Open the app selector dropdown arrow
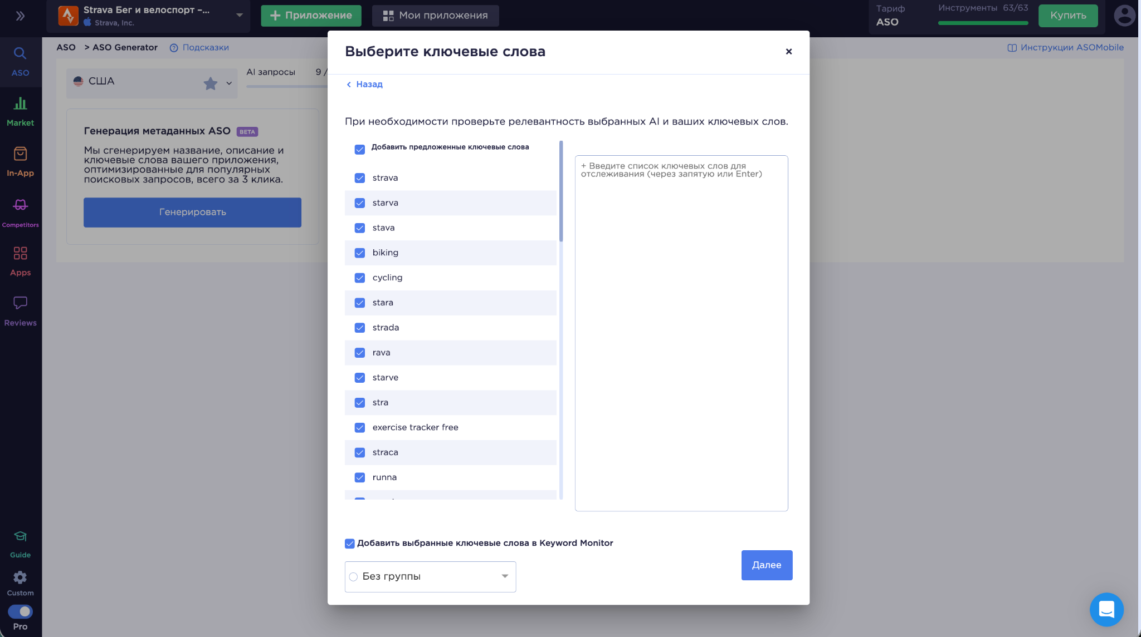Viewport: 1141px width, 637px height. (x=240, y=16)
